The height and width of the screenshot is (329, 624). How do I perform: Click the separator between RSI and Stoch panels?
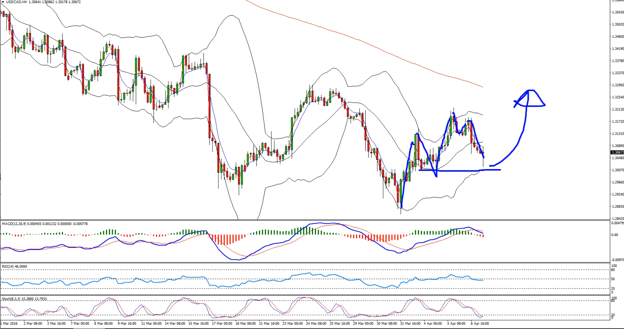pos(305,295)
